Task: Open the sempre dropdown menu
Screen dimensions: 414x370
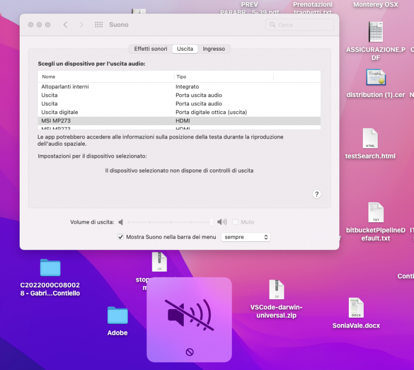Action: point(245,237)
